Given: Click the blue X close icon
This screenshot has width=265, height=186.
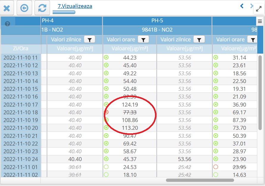Looking at the screenshot, I should pyautogui.click(x=7, y=8).
